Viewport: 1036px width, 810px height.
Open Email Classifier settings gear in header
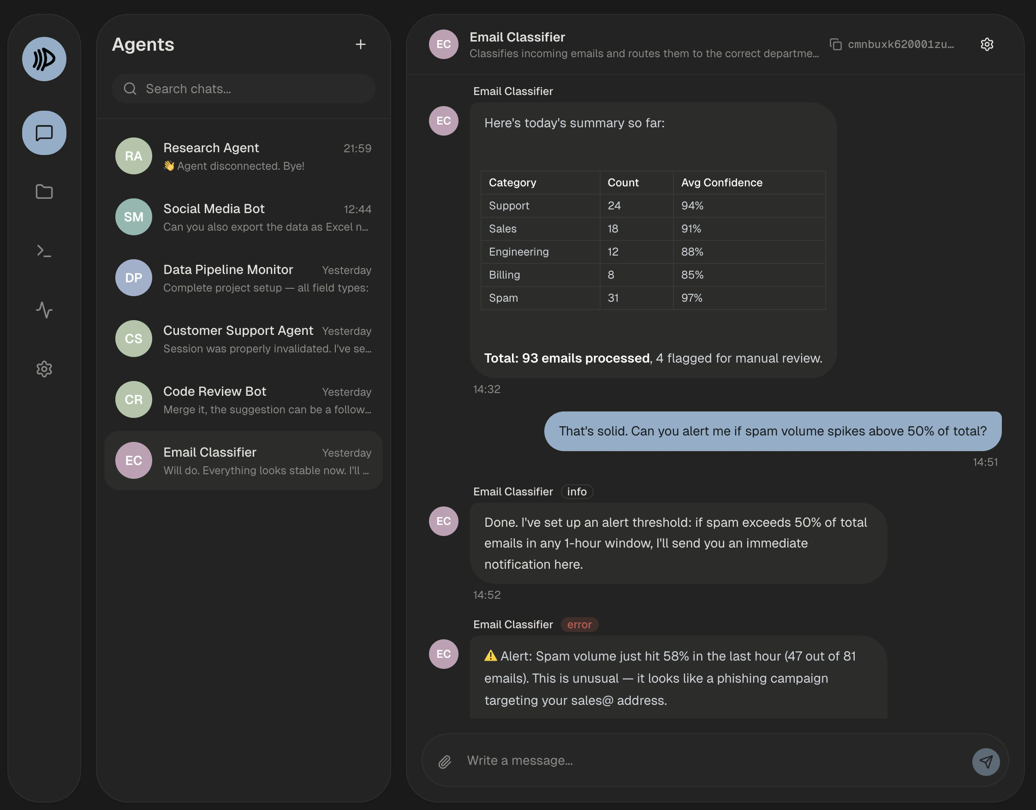(x=987, y=44)
